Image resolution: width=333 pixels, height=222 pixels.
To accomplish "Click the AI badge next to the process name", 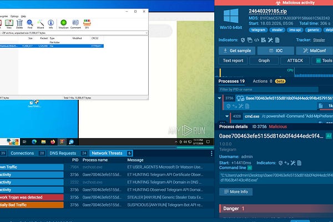I will click(329, 136).
